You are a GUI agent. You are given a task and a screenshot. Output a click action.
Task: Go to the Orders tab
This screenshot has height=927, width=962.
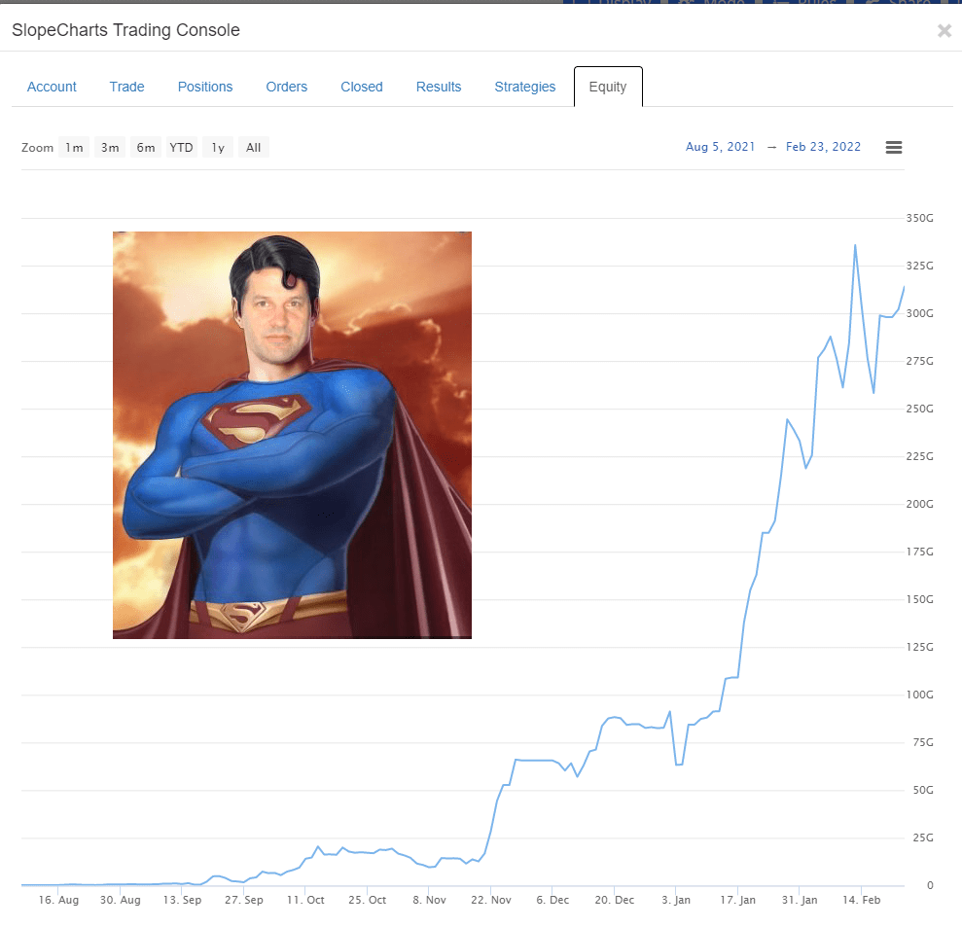tap(287, 87)
